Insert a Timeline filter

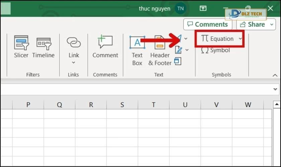(x=43, y=47)
